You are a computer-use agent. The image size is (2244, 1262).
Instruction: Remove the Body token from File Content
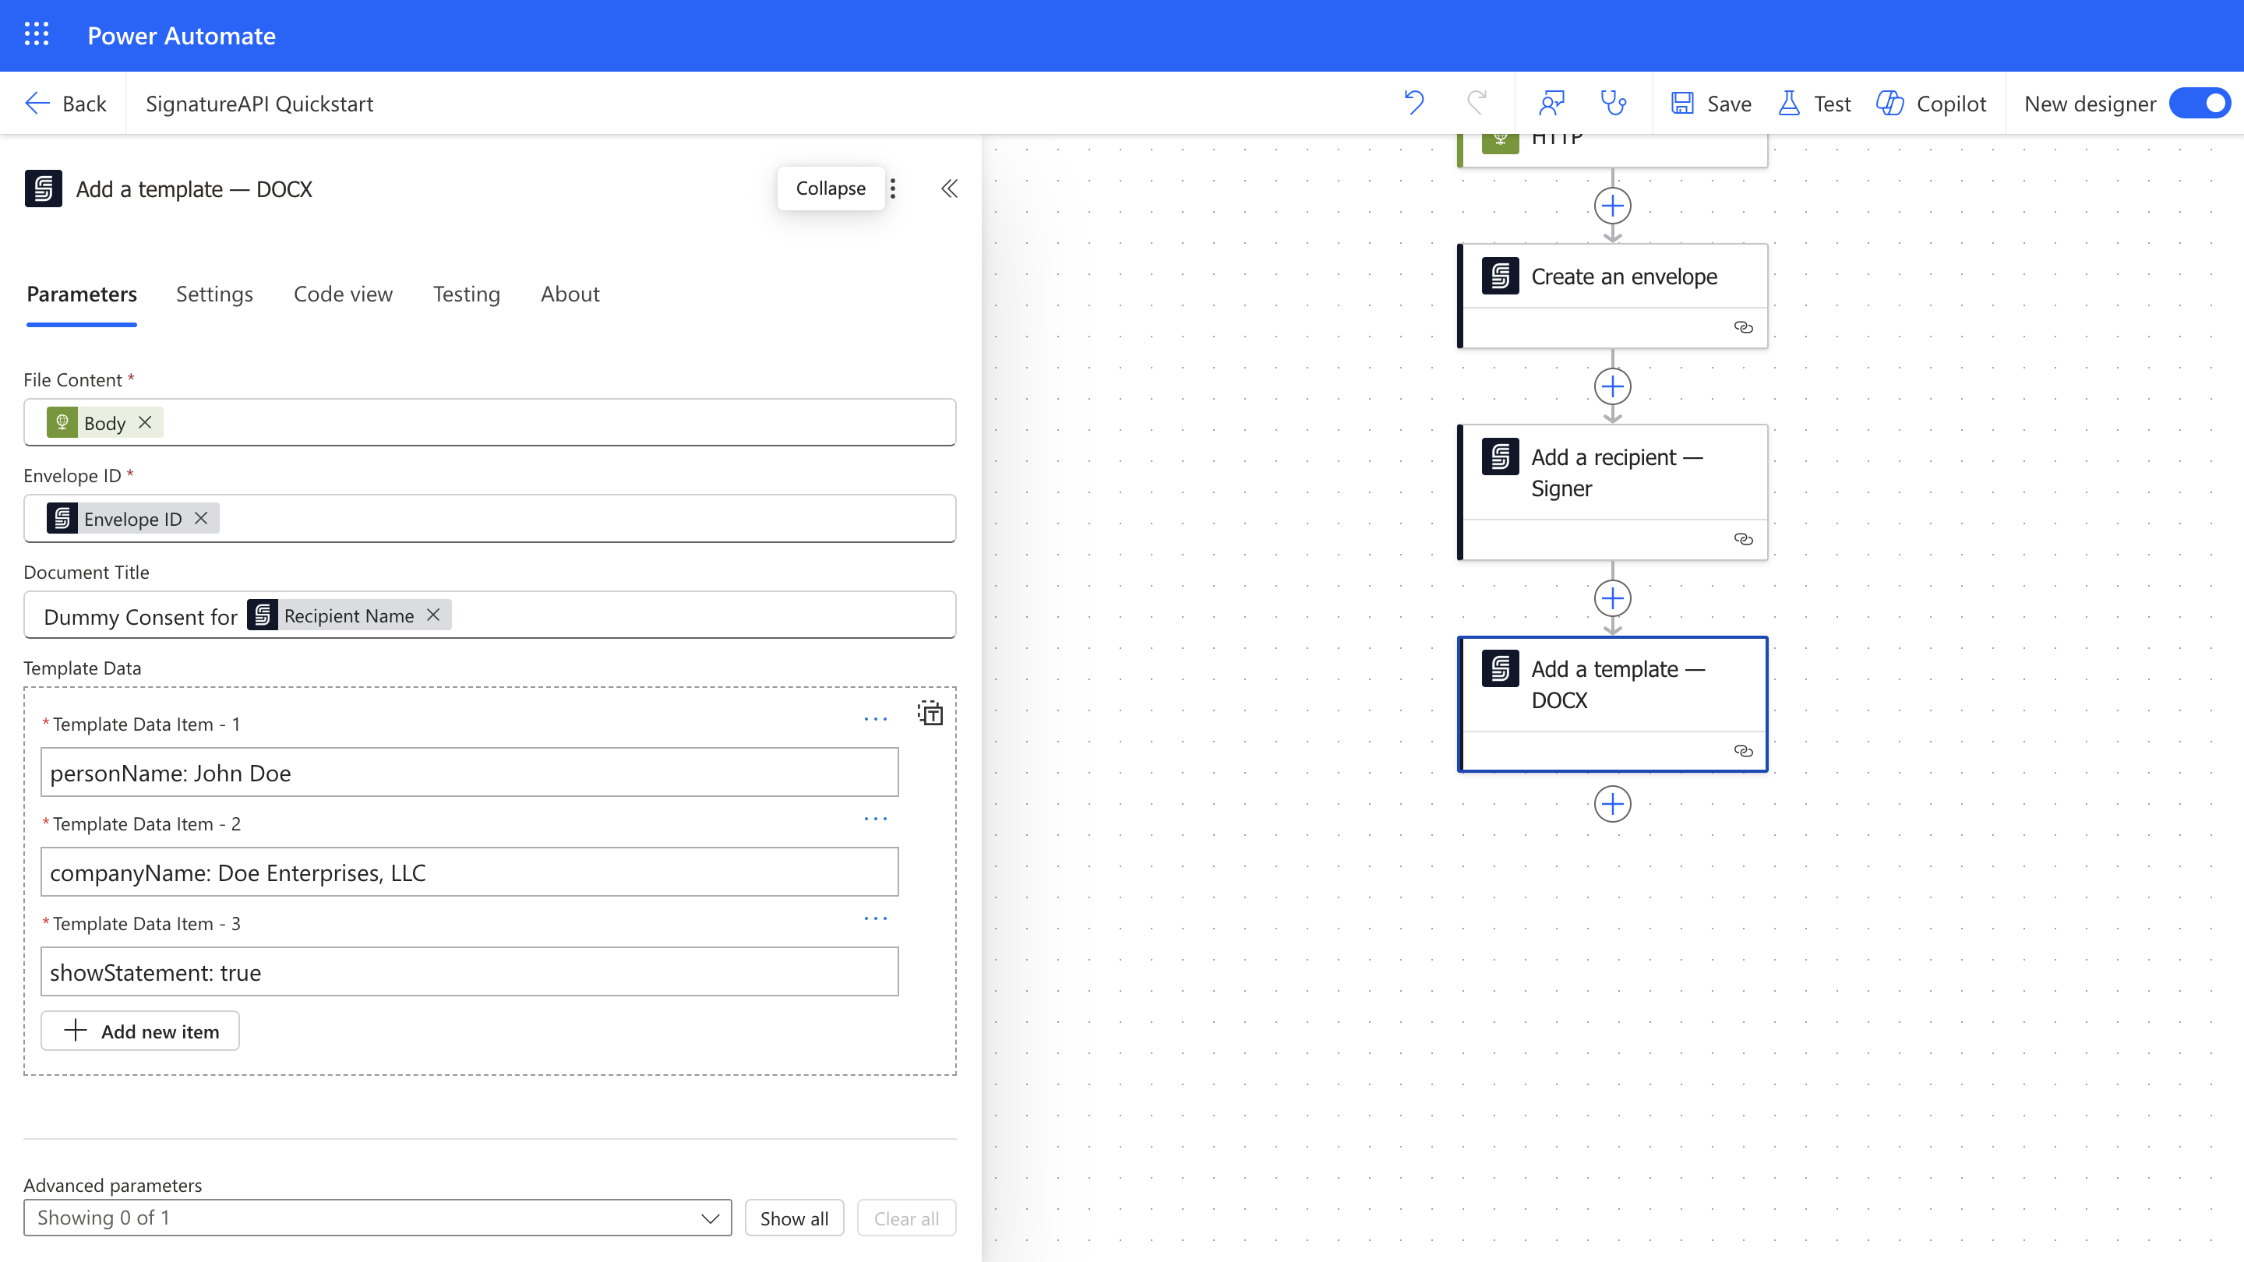[146, 422]
